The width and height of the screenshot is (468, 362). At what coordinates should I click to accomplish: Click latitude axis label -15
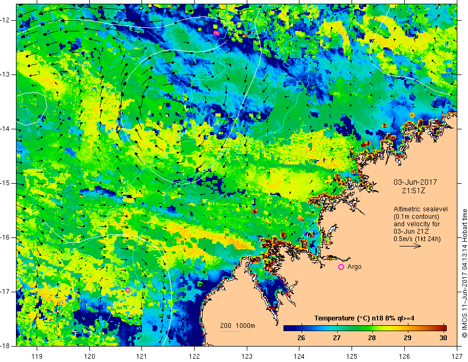pyautogui.click(x=5, y=183)
